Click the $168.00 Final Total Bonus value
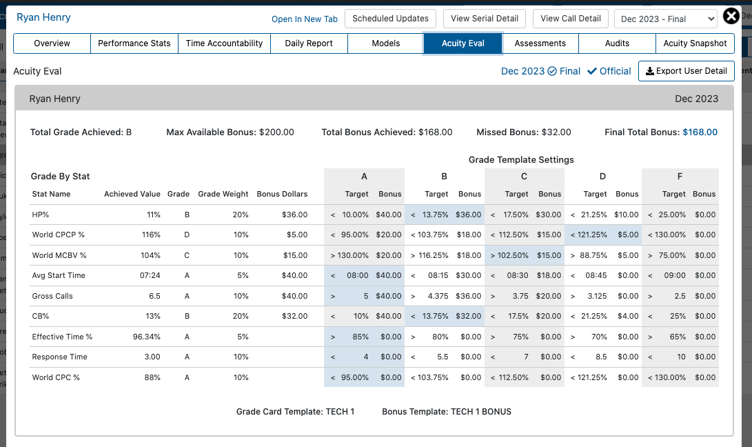Viewport: 752px width, 447px height. pyautogui.click(x=700, y=132)
